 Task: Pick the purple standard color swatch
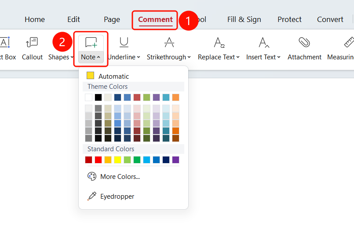(175, 160)
